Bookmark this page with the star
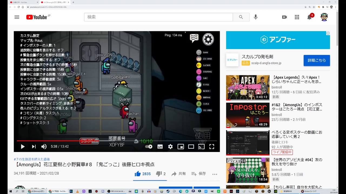The height and width of the screenshot is (194, 346). pyautogui.click(x=314, y=7)
